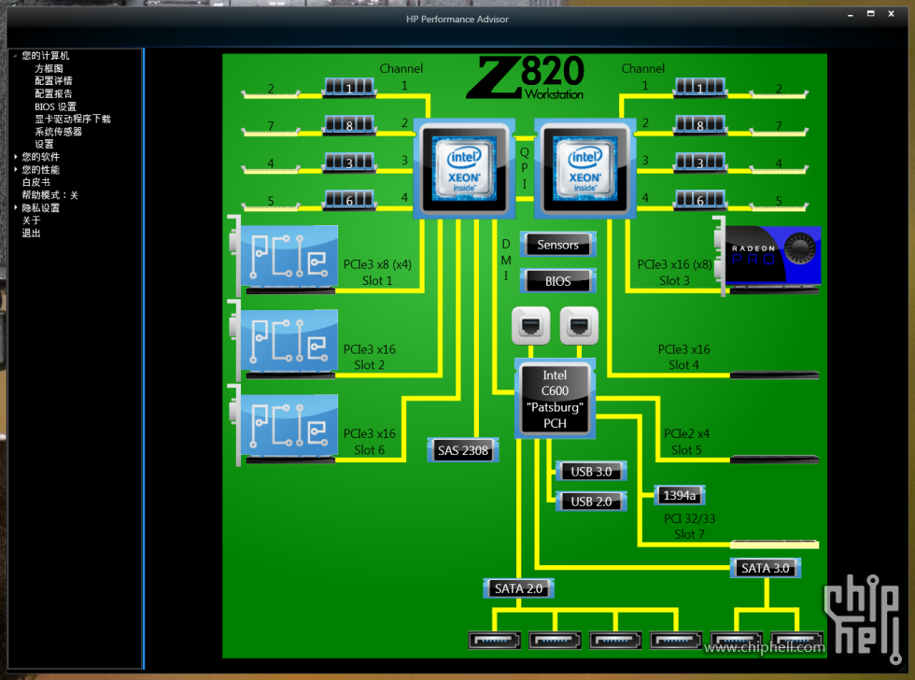Click the PCIe card in Slot 6
915x680 pixels.
tap(284, 425)
